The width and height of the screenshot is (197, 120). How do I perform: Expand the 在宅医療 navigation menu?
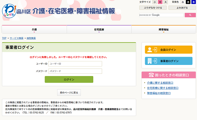(x=99, y=30)
